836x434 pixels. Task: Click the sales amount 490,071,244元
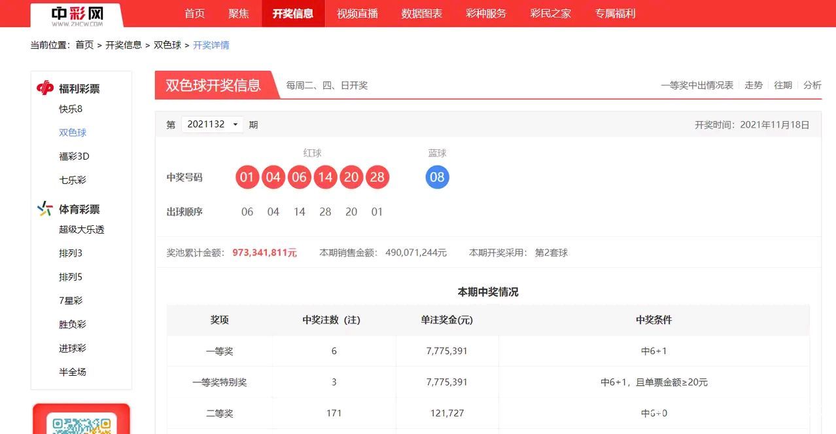pos(416,253)
